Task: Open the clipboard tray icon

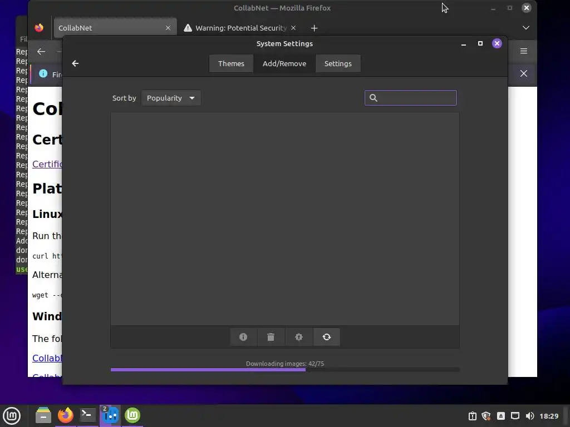Action: [472, 416]
